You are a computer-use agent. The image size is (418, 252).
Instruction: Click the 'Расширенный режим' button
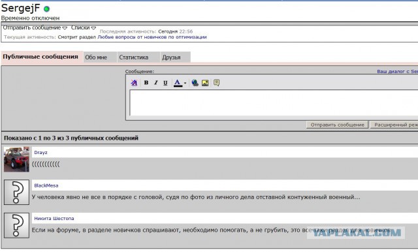(x=394, y=125)
